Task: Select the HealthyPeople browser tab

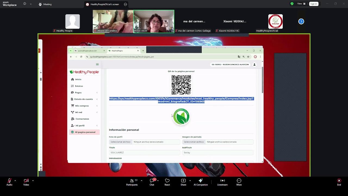Action: pos(123,51)
